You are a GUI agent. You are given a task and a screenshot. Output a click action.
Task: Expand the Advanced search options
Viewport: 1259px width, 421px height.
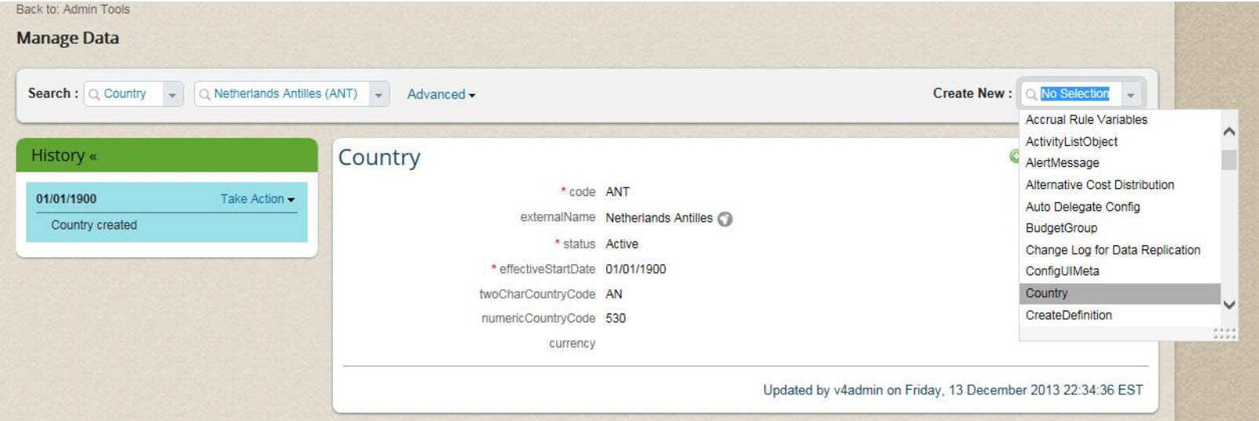pyautogui.click(x=441, y=94)
